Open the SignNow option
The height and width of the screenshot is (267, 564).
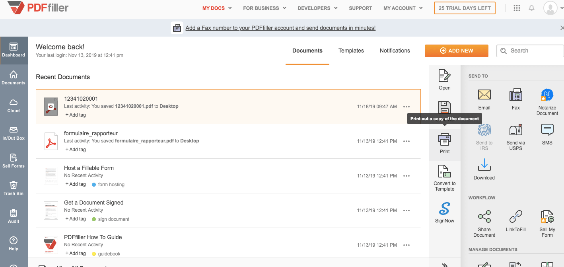[444, 209]
